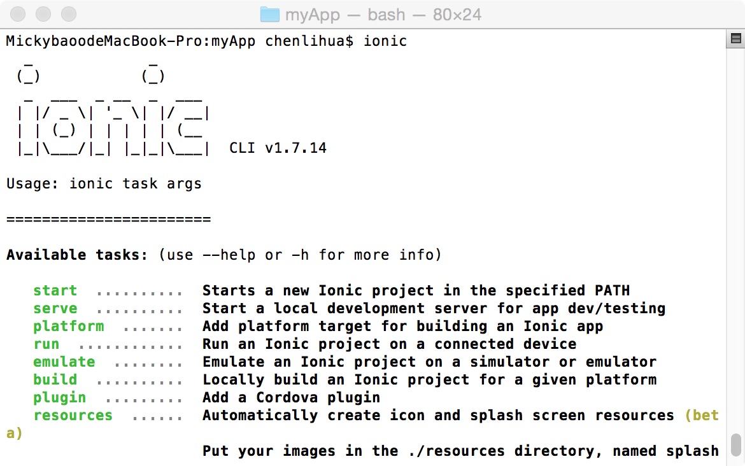Image resolution: width=745 pixels, height=466 pixels.
Task: Click the green 'build' task name
Action: click(x=55, y=379)
